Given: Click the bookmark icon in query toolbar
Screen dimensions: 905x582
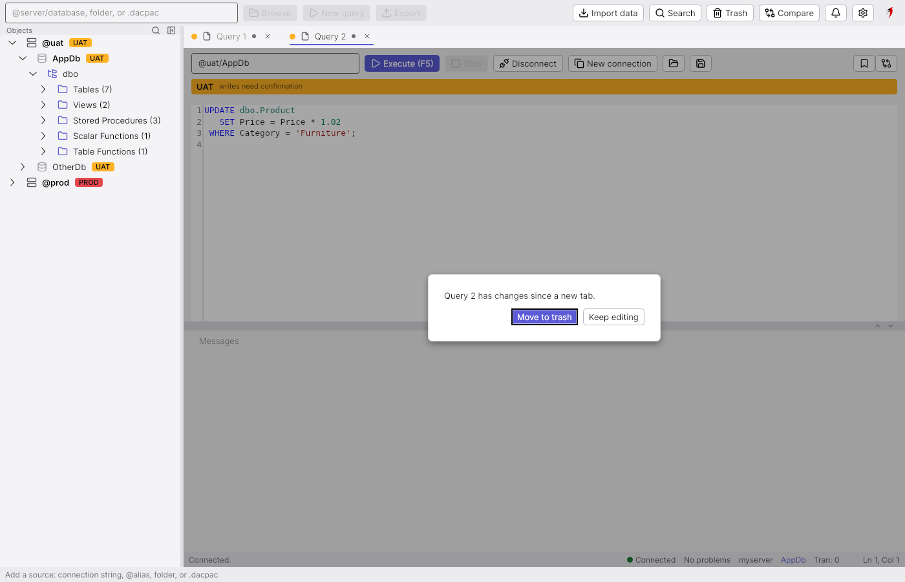Looking at the screenshot, I should 864,63.
